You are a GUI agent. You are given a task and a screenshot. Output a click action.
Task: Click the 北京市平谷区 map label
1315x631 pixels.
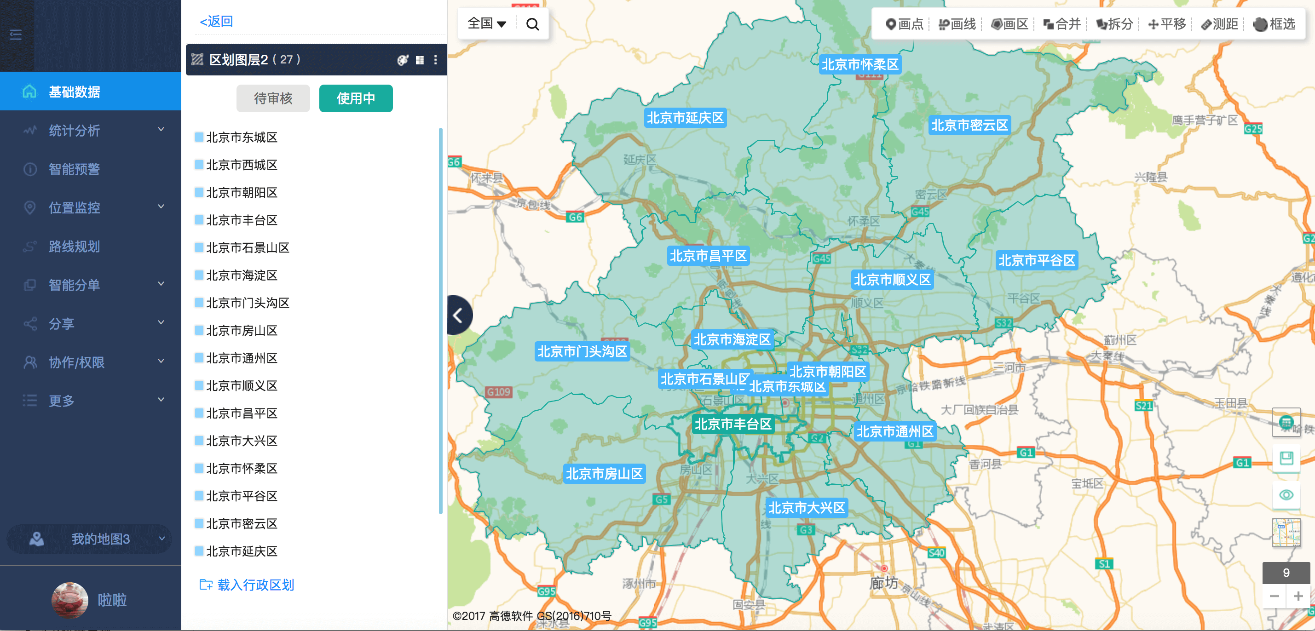(x=1036, y=260)
